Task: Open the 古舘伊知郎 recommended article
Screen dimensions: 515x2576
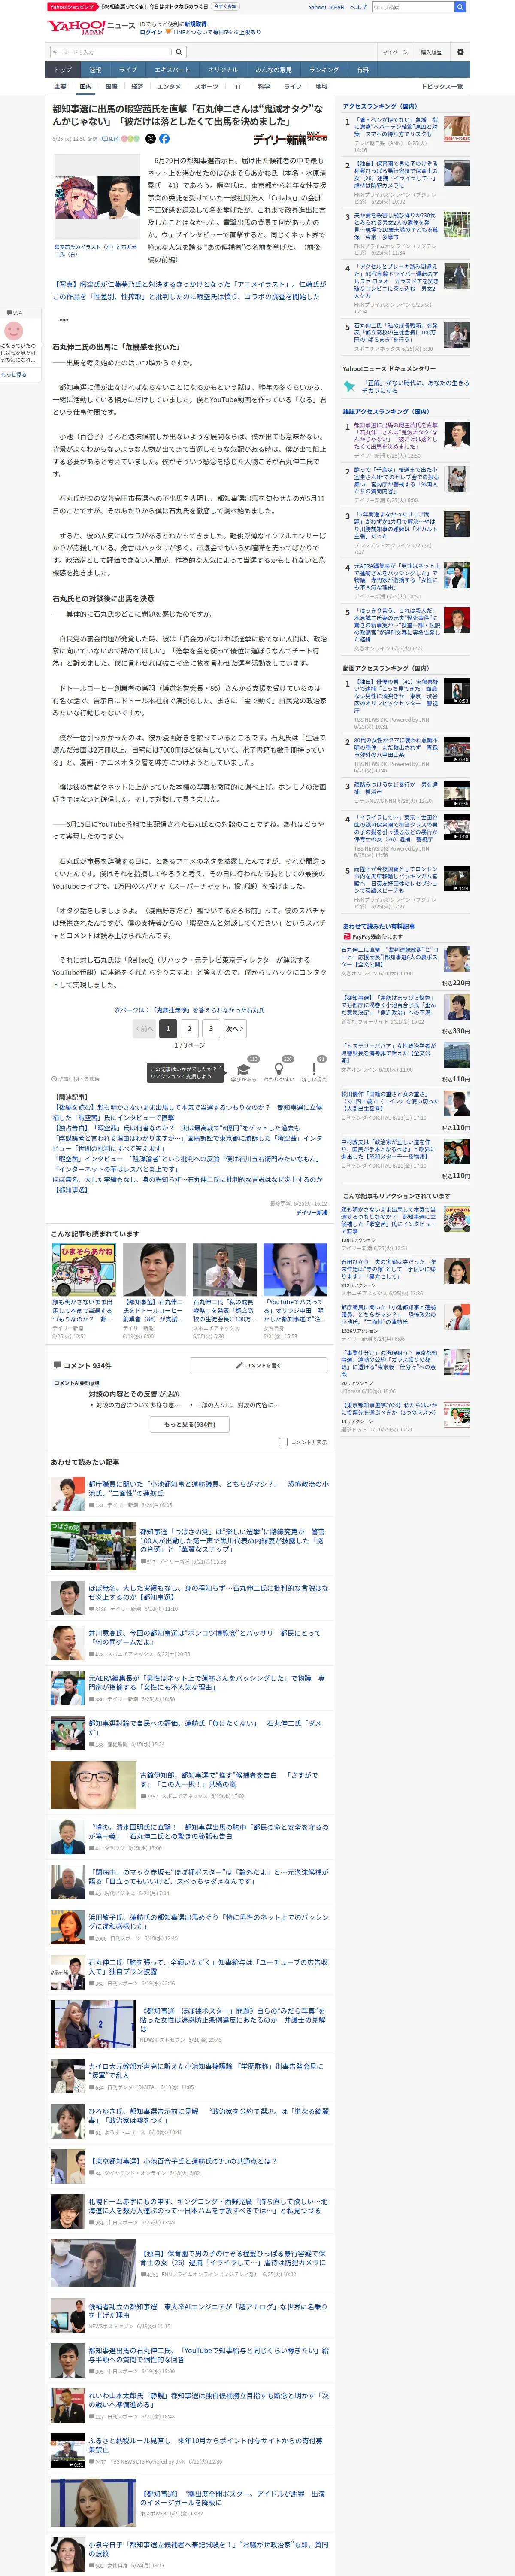Action: tap(190, 1785)
